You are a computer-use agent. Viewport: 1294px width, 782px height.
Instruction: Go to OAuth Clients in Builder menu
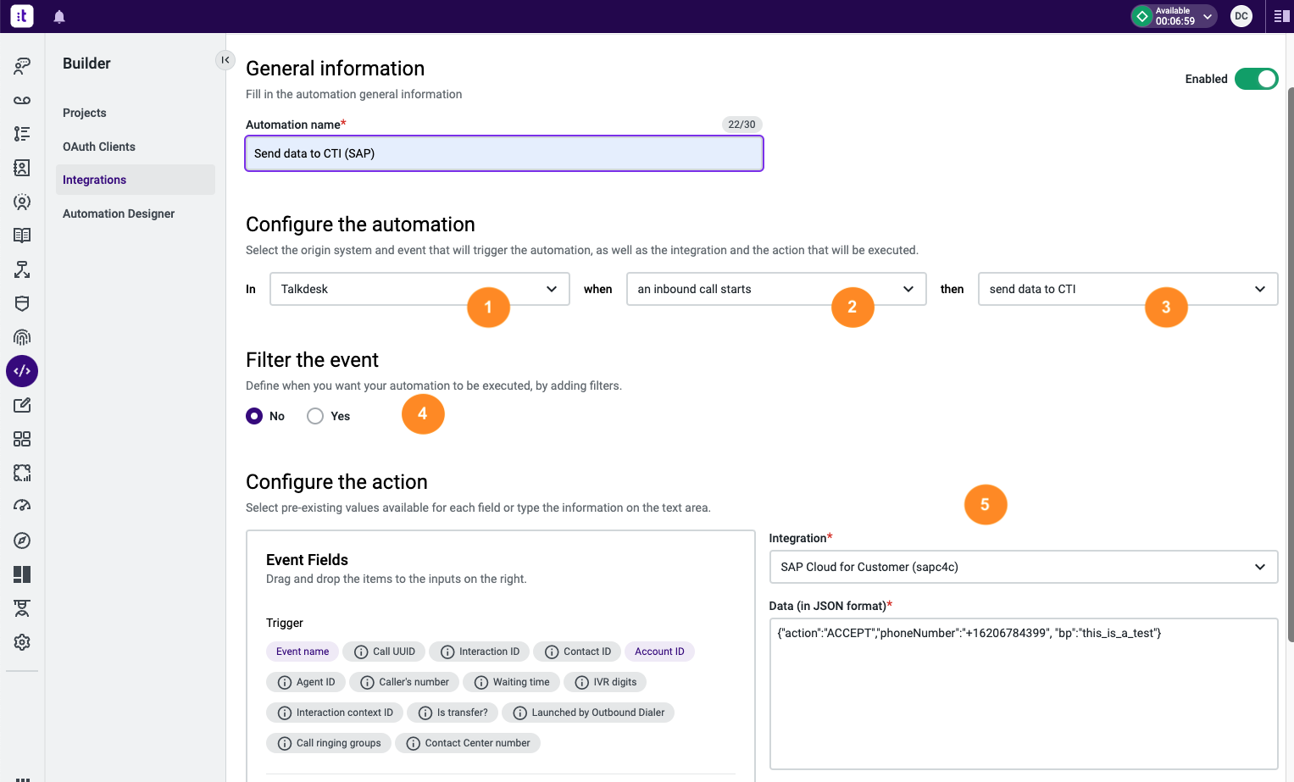click(99, 147)
